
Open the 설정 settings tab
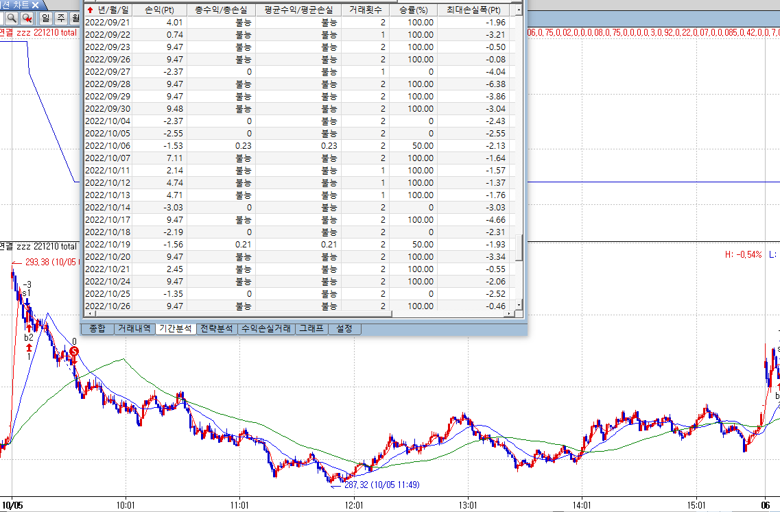[344, 329]
